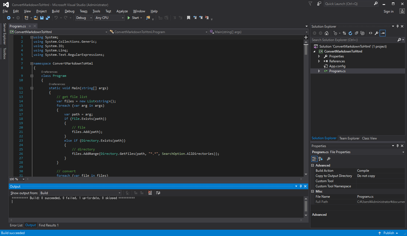Go to next bookmark icon
The height and width of the screenshot is (236, 407).
(x=201, y=18)
